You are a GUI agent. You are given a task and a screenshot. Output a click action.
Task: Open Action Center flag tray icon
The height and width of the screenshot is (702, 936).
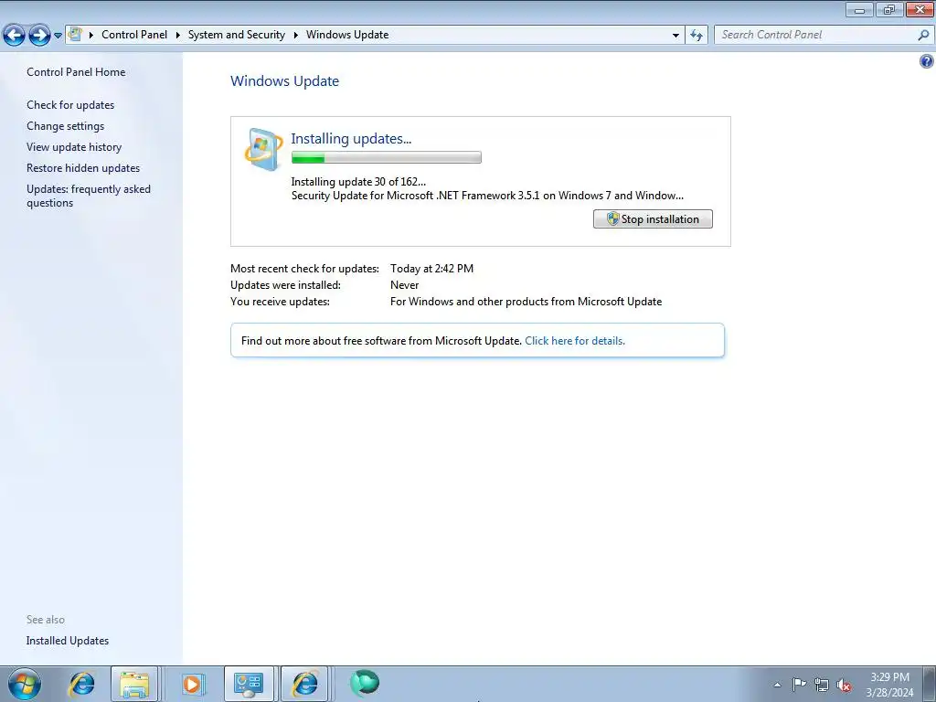coord(799,684)
